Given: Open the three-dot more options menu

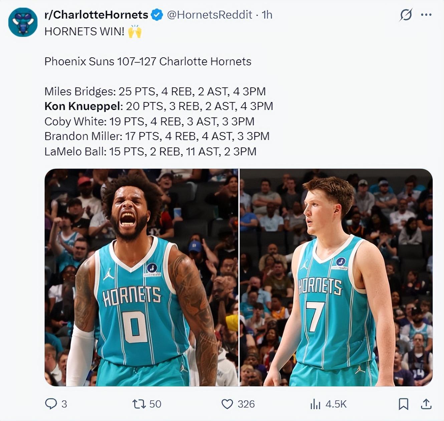Looking at the screenshot, I should [426, 15].
